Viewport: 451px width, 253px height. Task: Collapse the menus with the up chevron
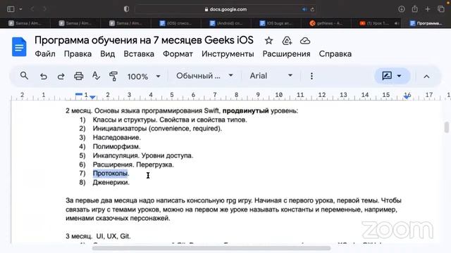tap(426, 77)
